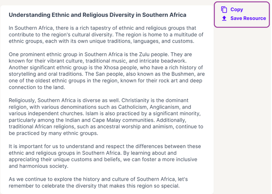Viewport: 272px width, 194px height.
Task: Click the heading Understanding Ethnic and Religious Diversity
Action: point(97,15)
